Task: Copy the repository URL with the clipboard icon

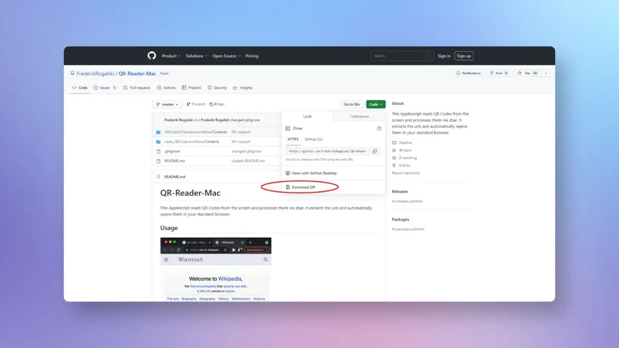Action: point(374,151)
